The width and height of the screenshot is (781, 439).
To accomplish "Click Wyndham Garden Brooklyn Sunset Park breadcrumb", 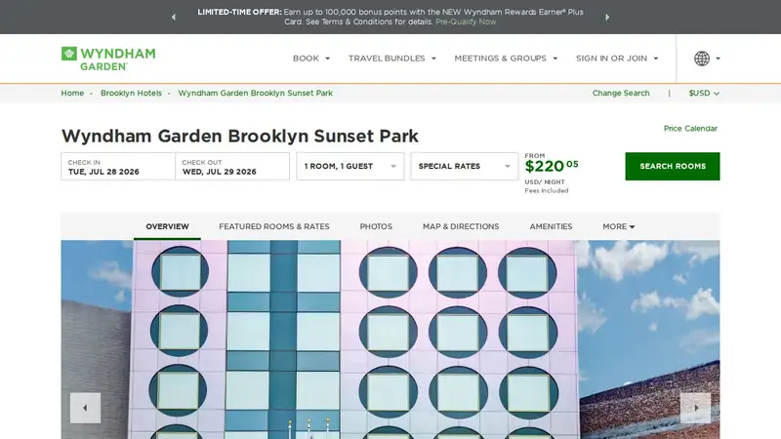I will click(256, 93).
